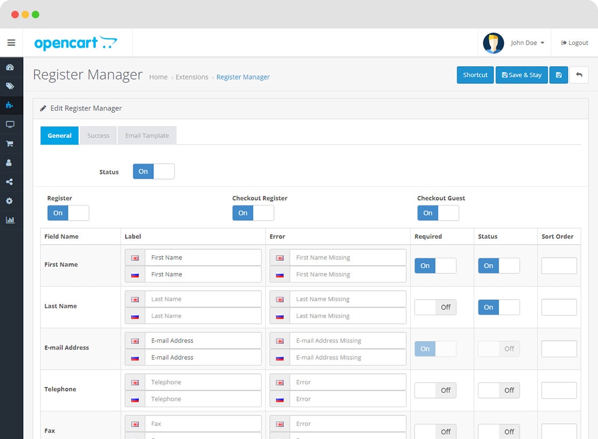Click the Telephone Sort Order field
Viewport: 598px width, 439px height.
pos(559,390)
